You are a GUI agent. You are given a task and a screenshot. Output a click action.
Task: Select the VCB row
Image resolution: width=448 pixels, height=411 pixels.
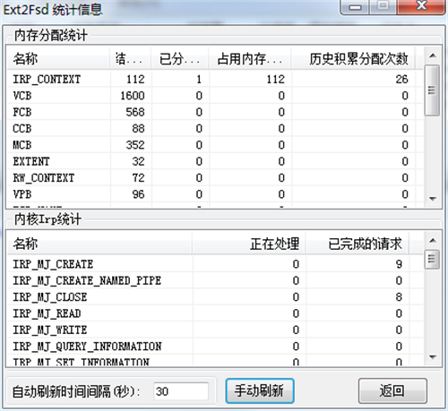point(215,96)
